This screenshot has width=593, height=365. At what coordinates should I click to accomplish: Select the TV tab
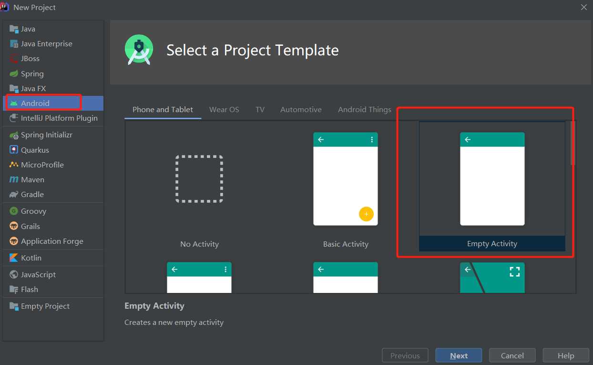click(260, 110)
